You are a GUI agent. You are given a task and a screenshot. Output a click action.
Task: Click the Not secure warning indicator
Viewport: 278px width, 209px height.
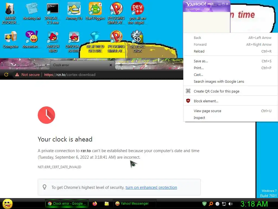point(27,75)
